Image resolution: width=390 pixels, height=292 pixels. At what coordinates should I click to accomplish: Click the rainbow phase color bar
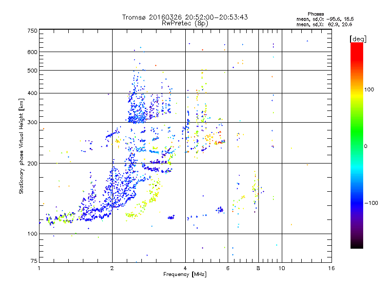pos(357,146)
